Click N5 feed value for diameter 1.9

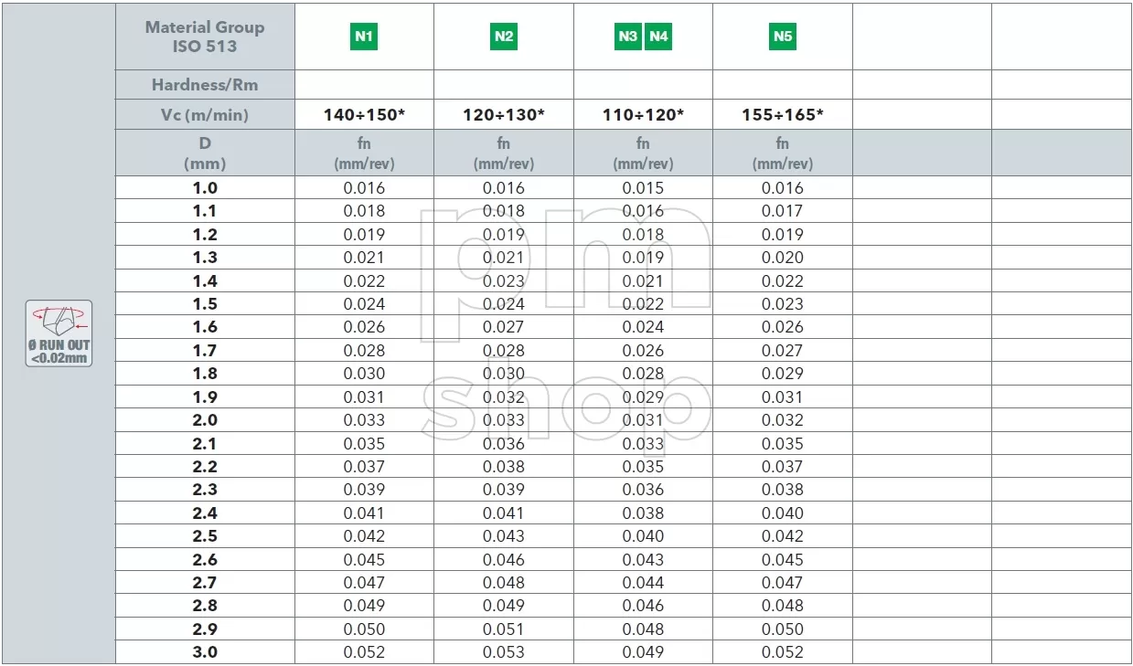tap(783, 397)
